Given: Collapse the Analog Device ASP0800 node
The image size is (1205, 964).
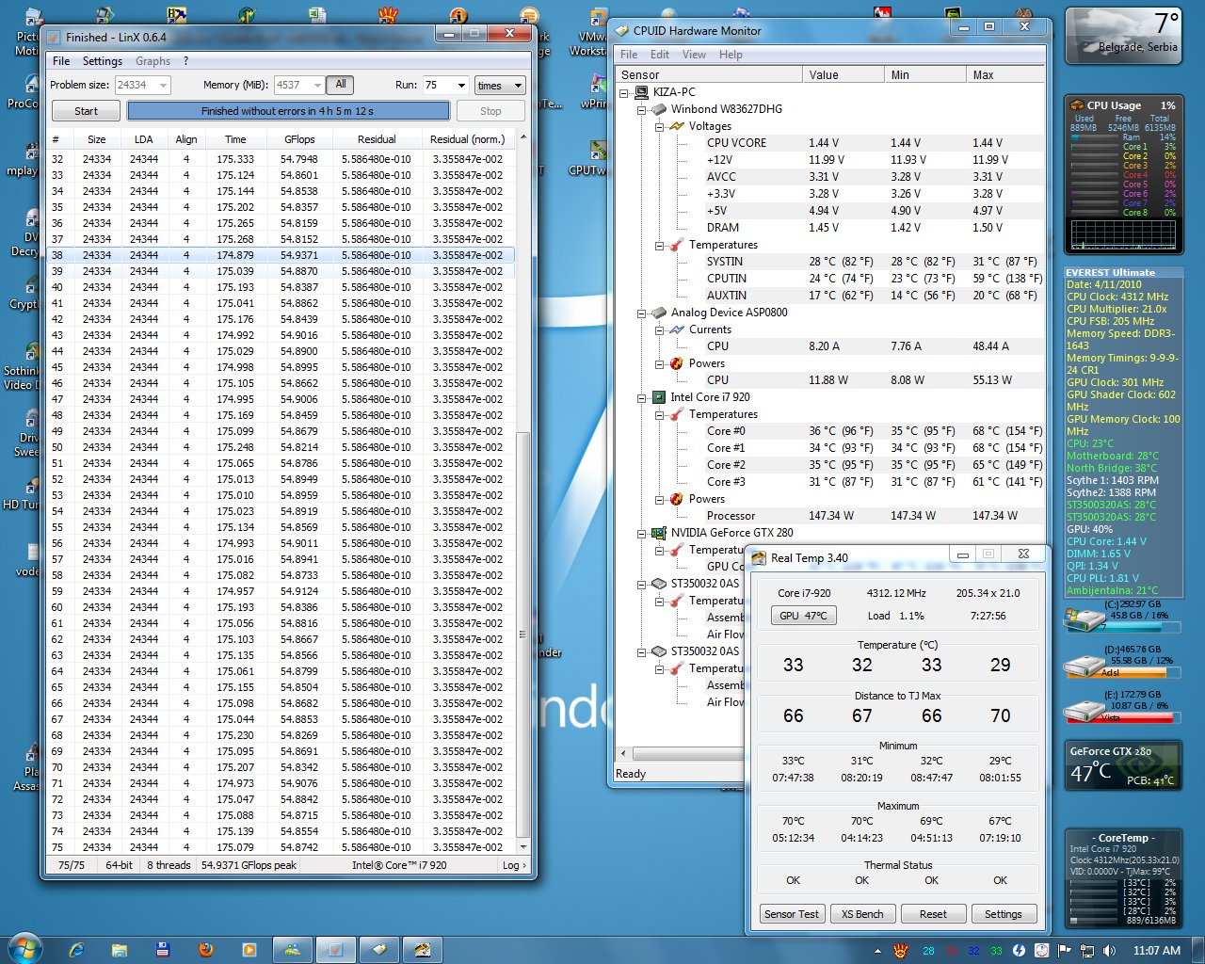Looking at the screenshot, I should pyautogui.click(x=642, y=313).
